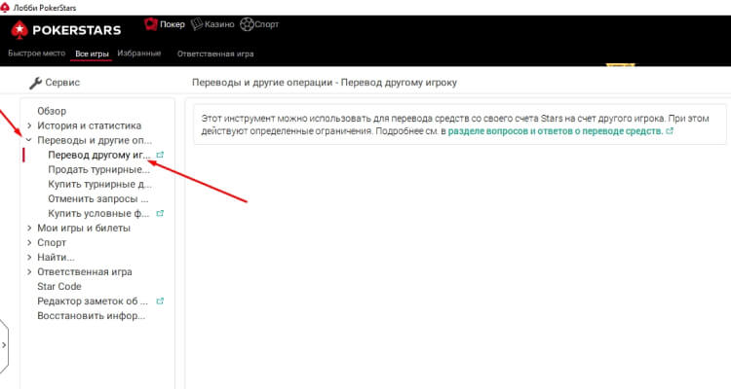The height and width of the screenshot is (389, 731).
Task: Open Ответственная игра in top navigation
Action: pos(215,54)
